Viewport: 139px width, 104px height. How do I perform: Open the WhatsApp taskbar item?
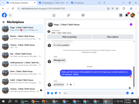[x=25, y=101]
